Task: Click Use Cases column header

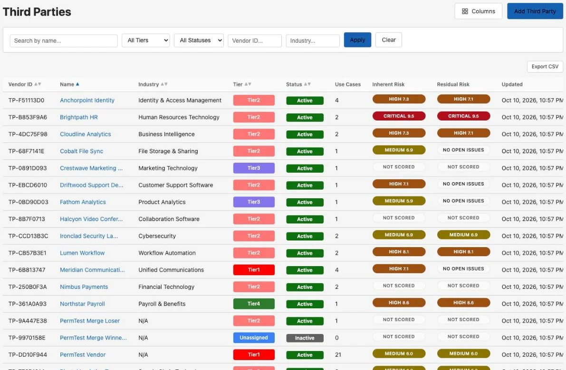Action: click(x=347, y=84)
